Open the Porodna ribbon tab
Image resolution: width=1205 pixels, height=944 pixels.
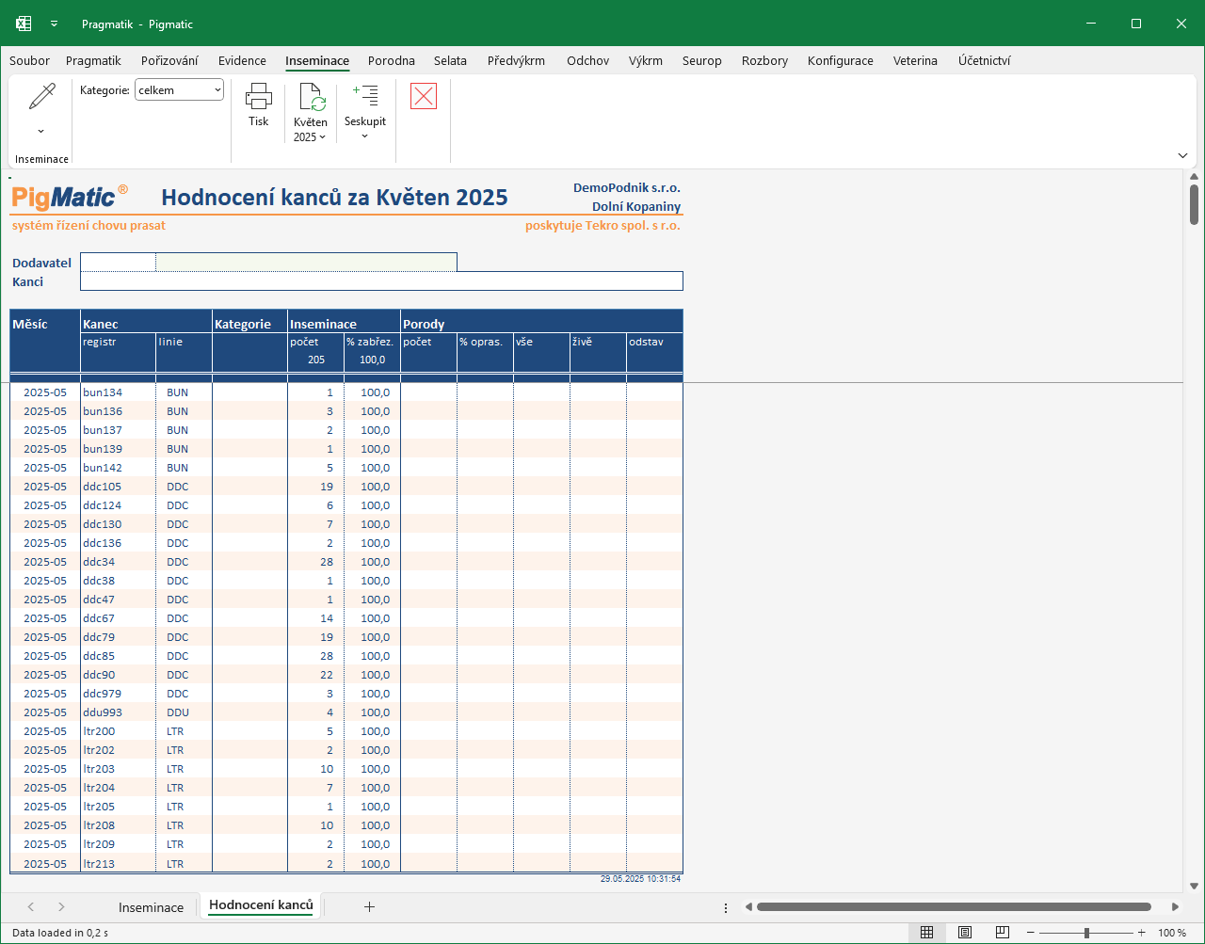(392, 60)
